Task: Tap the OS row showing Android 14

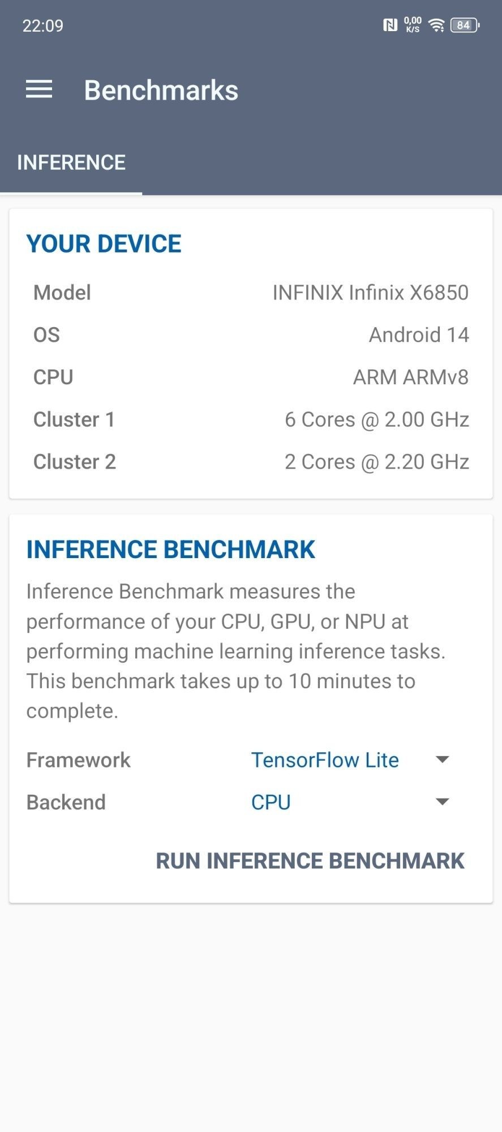Action: [251, 335]
